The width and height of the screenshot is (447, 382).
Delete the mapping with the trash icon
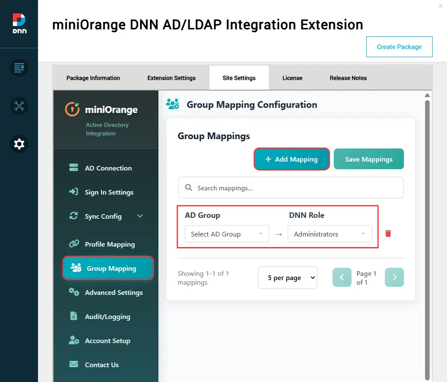tap(388, 234)
